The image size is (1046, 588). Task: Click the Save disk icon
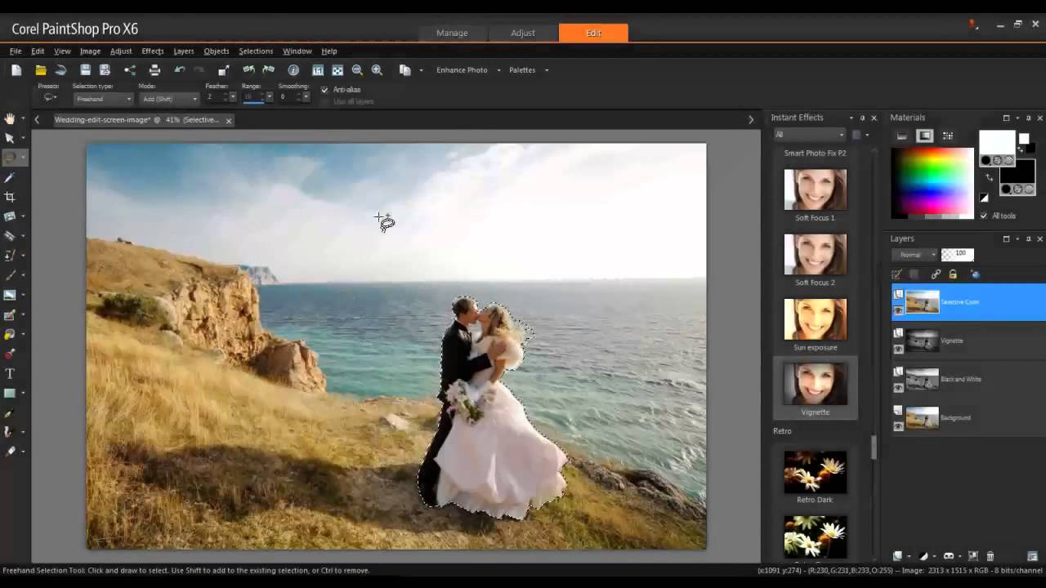pyautogui.click(x=85, y=70)
